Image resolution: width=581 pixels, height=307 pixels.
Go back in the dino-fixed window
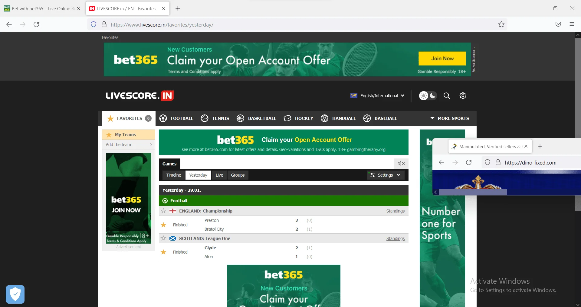pos(441,162)
